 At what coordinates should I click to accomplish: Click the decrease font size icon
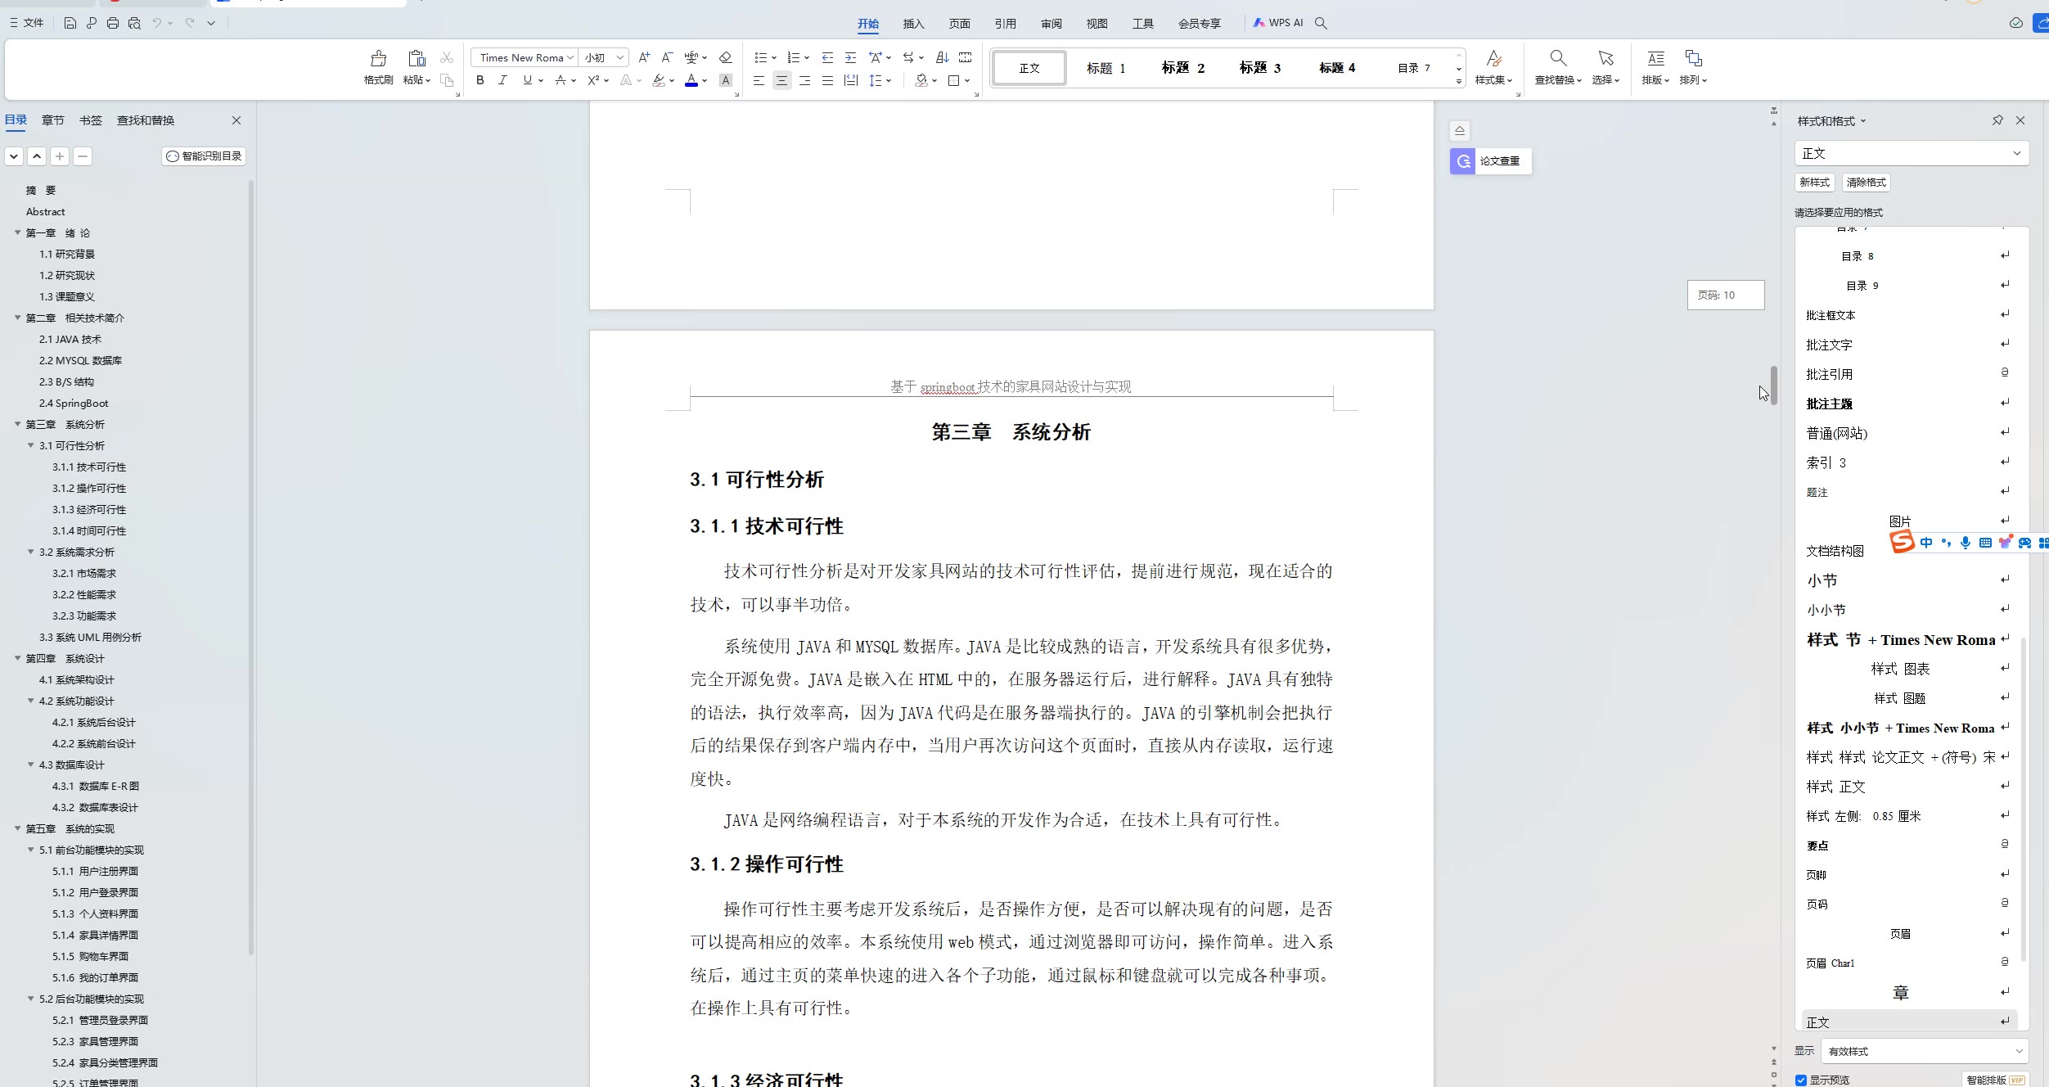667,57
